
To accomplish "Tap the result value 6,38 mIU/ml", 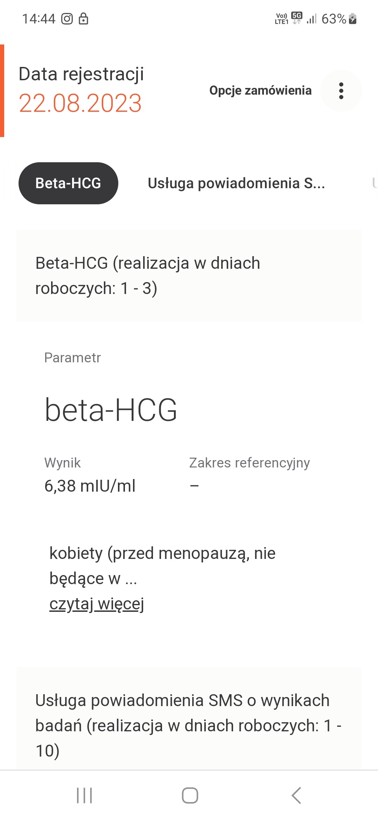I will pyautogui.click(x=90, y=486).
